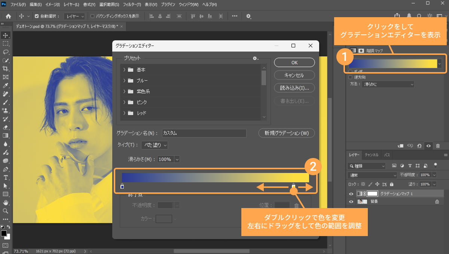Open the タイプ dropdown in the gradient editor

pyautogui.click(x=154, y=145)
